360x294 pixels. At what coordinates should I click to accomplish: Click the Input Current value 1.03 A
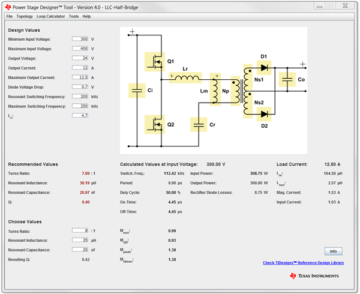coord(334,202)
